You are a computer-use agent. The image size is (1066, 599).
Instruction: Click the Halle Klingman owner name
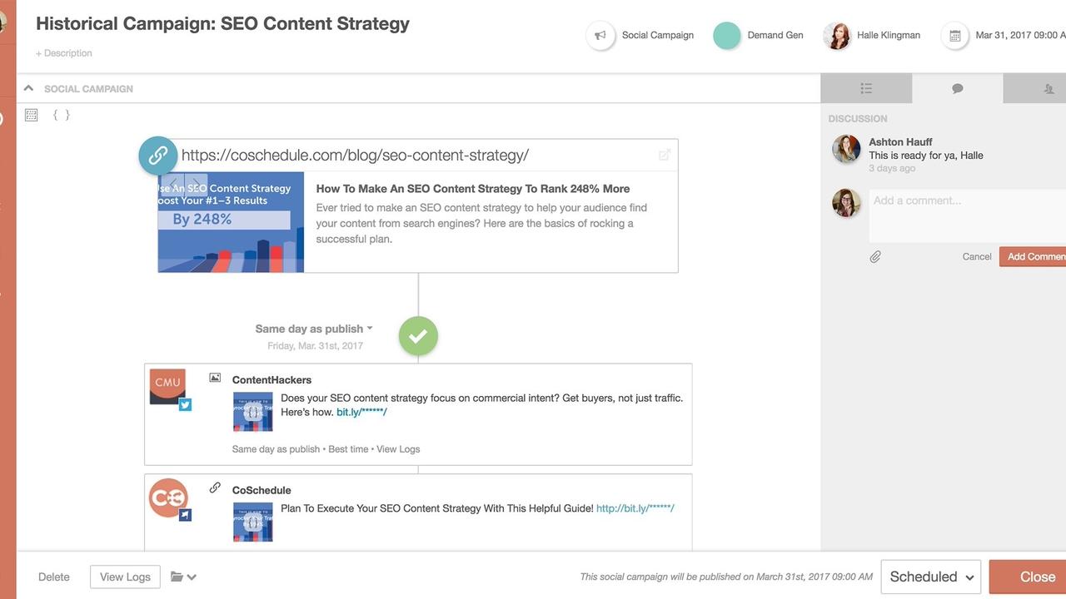pyautogui.click(x=889, y=36)
